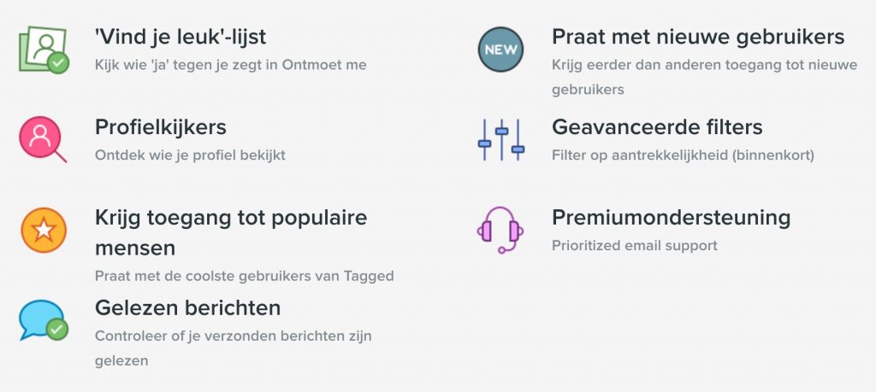Click the Geavanceerde filters sliders icon
Image resolution: width=876 pixels, height=392 pixels.
500,140
